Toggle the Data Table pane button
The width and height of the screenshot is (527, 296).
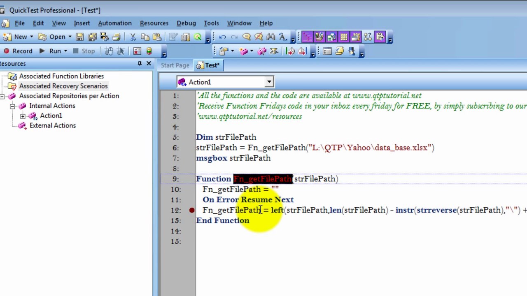tap(344, 37)
